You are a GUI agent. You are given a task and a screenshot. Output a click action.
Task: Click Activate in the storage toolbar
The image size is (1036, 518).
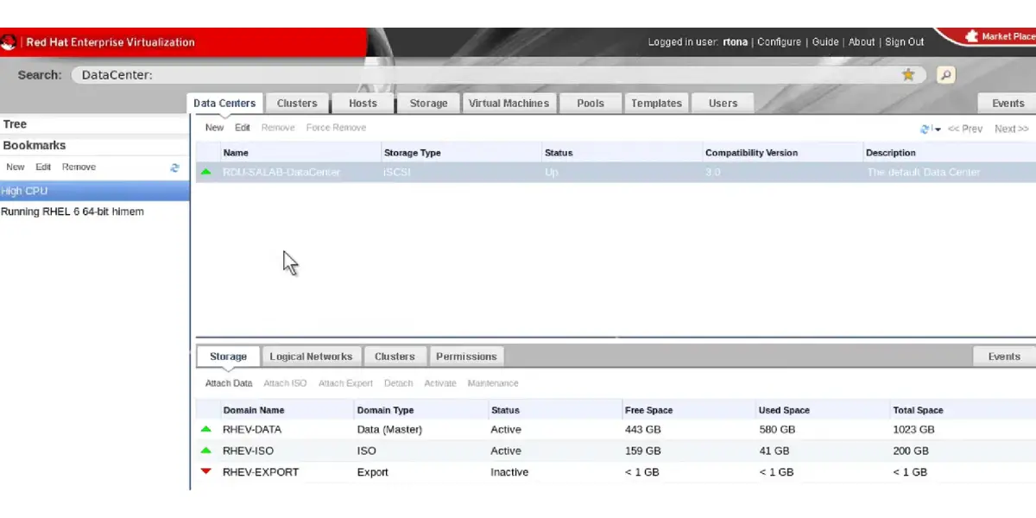coord(440,383)
